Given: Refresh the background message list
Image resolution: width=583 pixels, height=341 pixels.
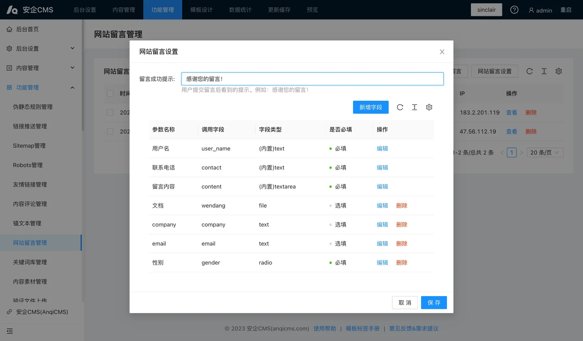Looking at the screenshot, I should click(530, 71).
